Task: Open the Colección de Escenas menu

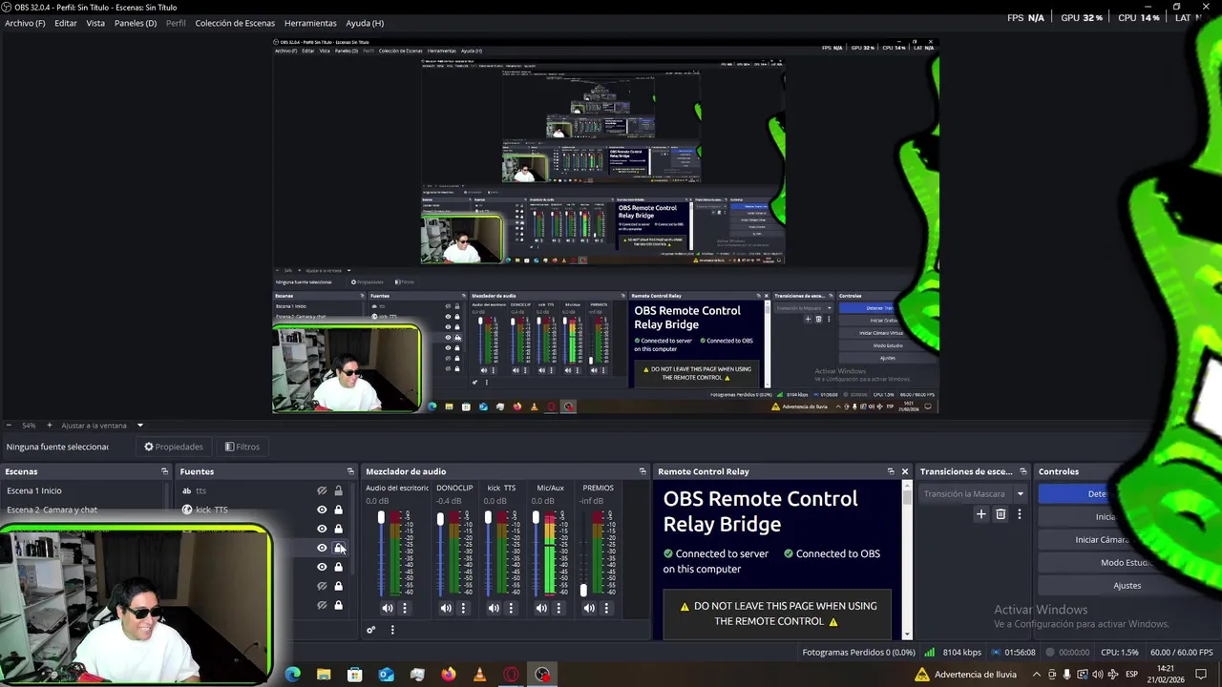Action: [235, 23]
